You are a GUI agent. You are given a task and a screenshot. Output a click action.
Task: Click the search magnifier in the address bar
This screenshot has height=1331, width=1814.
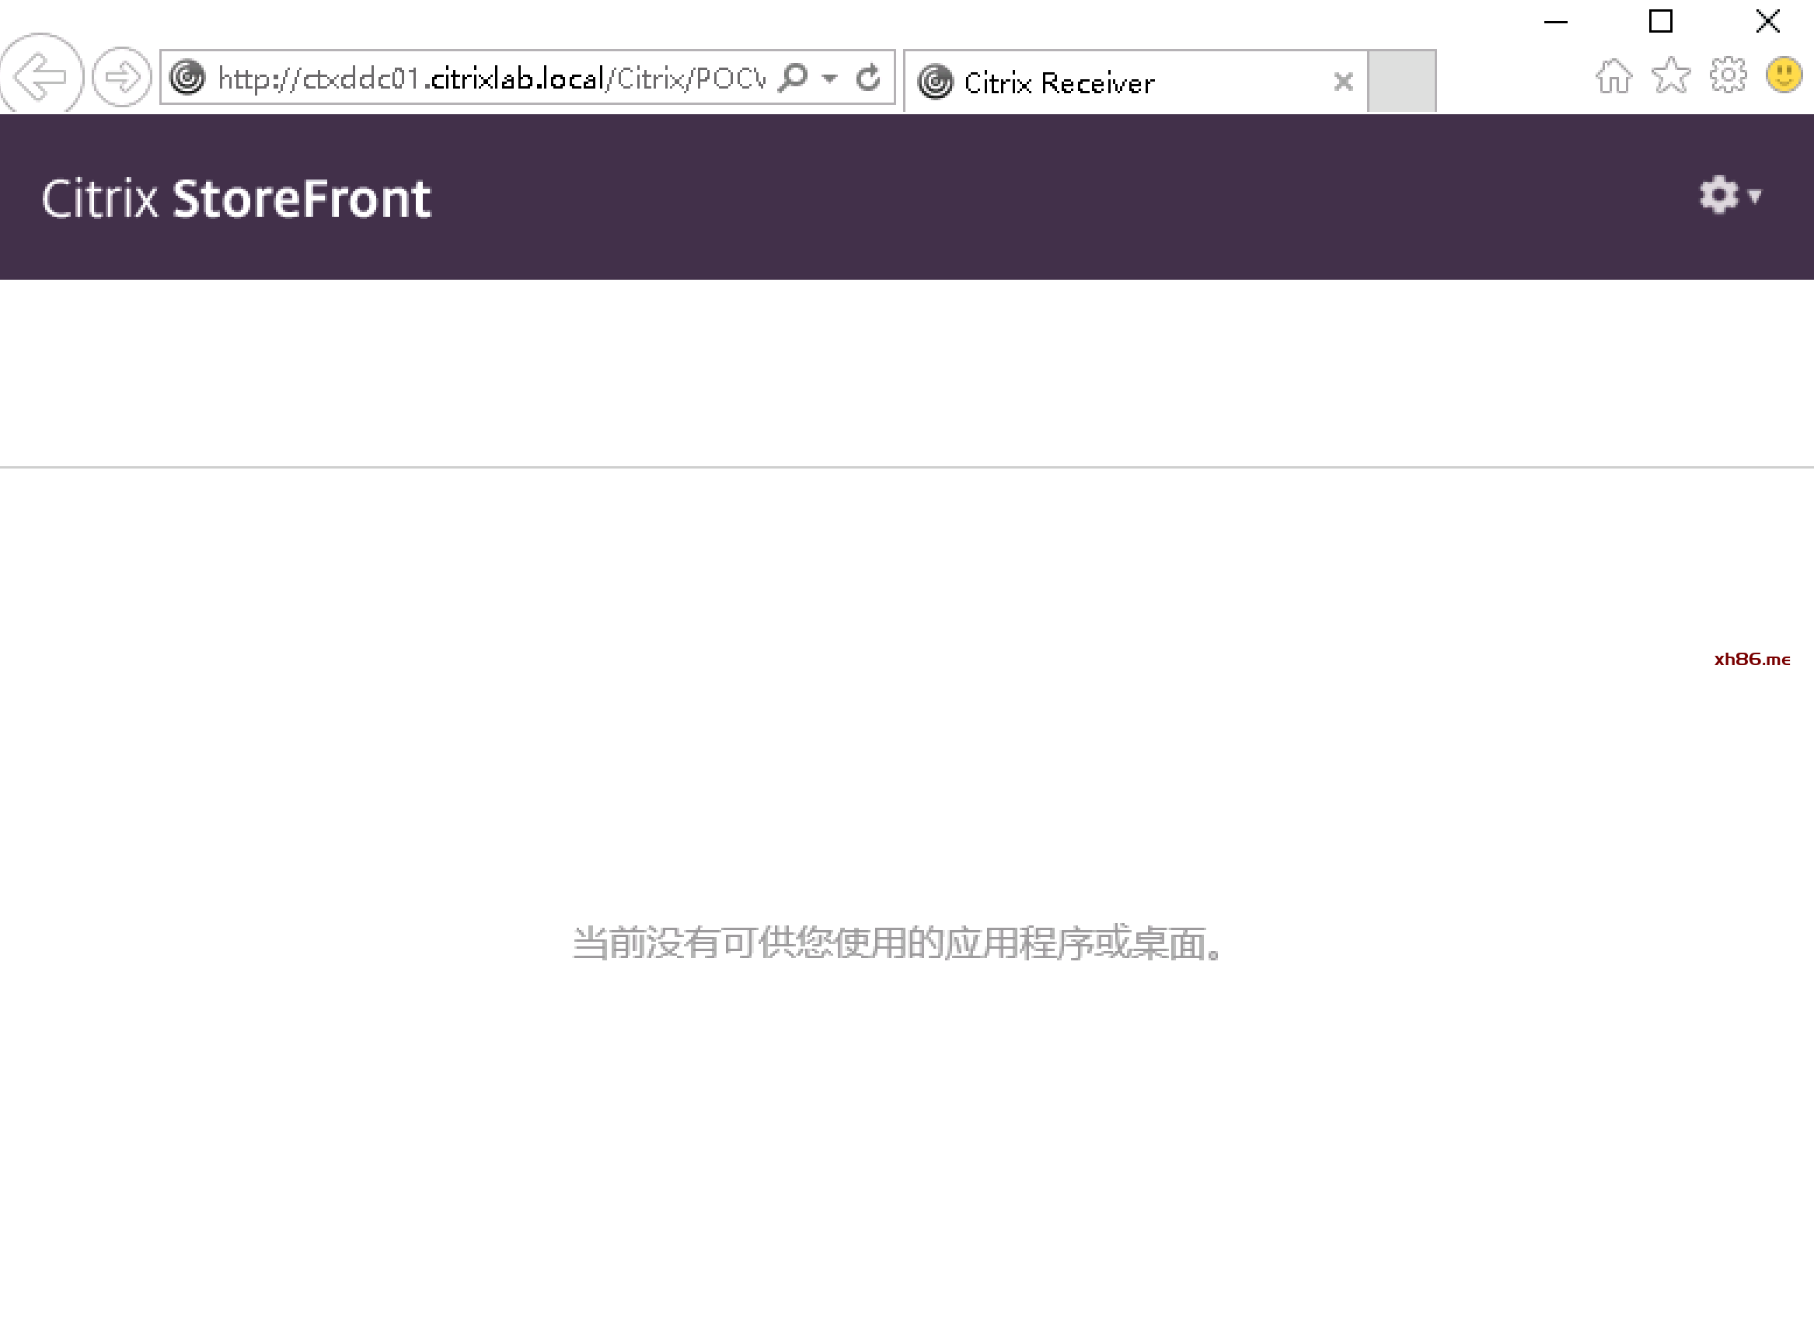tap(793, 78)
